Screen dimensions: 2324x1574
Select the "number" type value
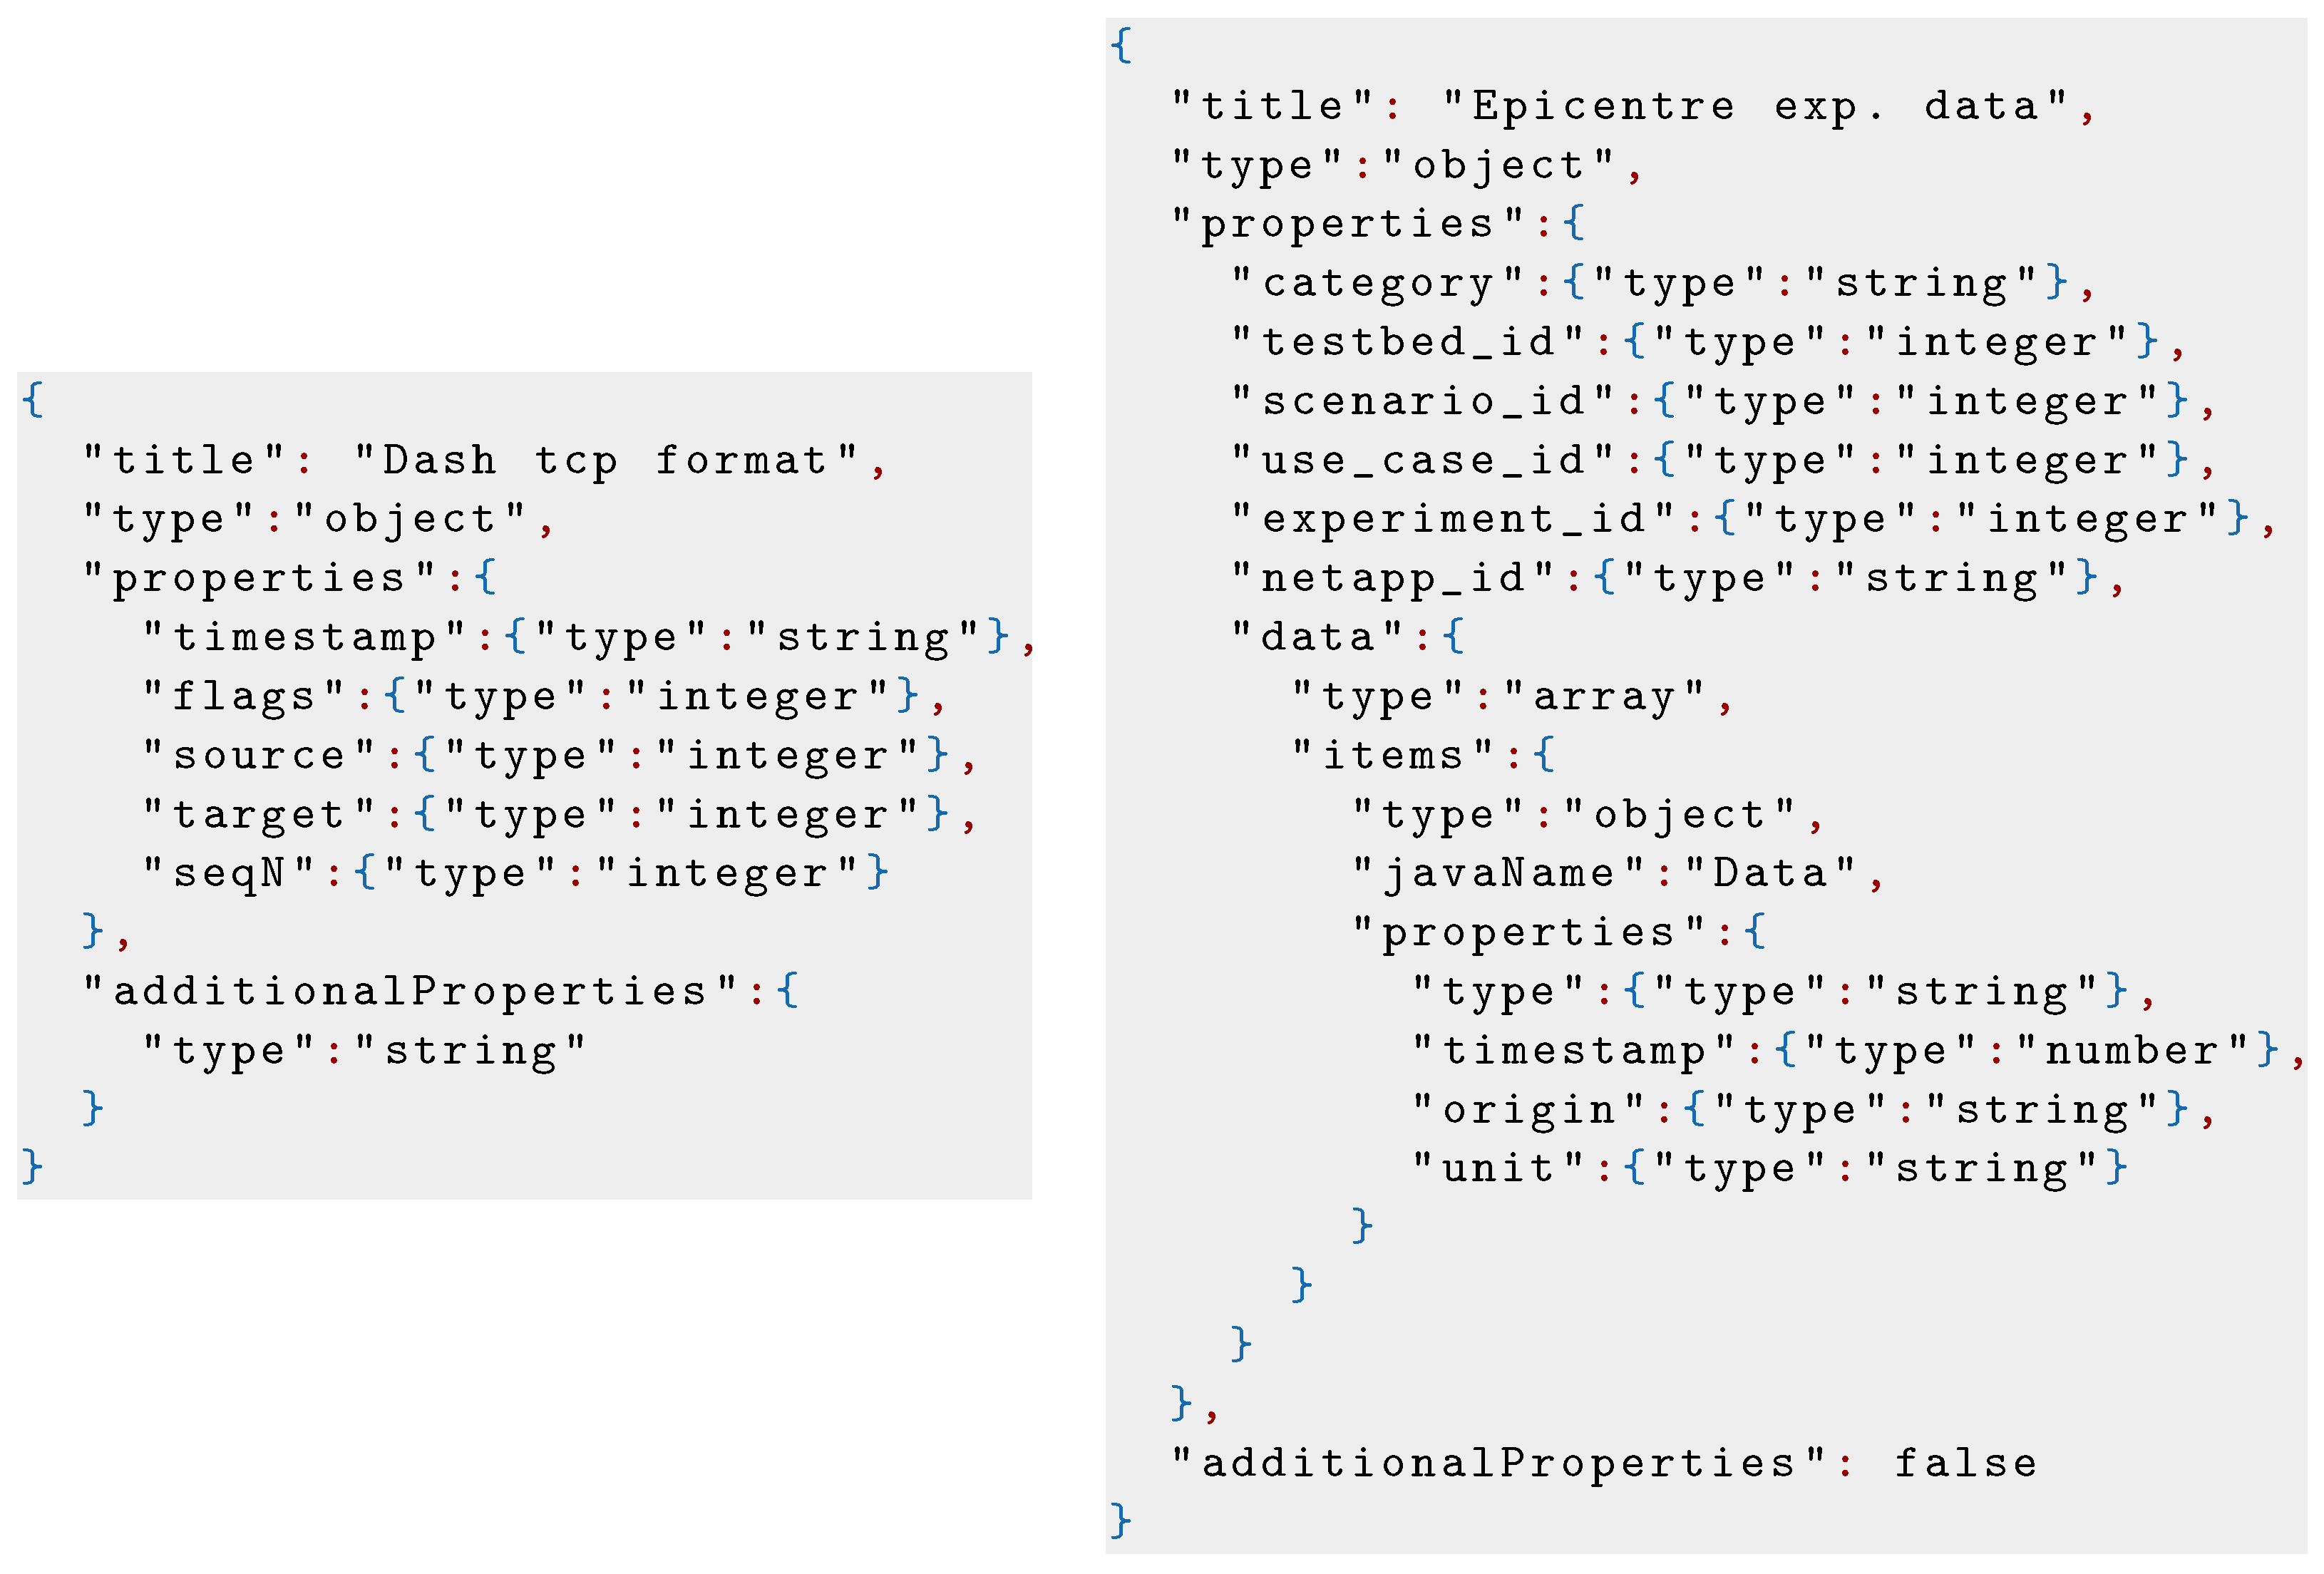pyautogui.click(x=2131, y=1051)
